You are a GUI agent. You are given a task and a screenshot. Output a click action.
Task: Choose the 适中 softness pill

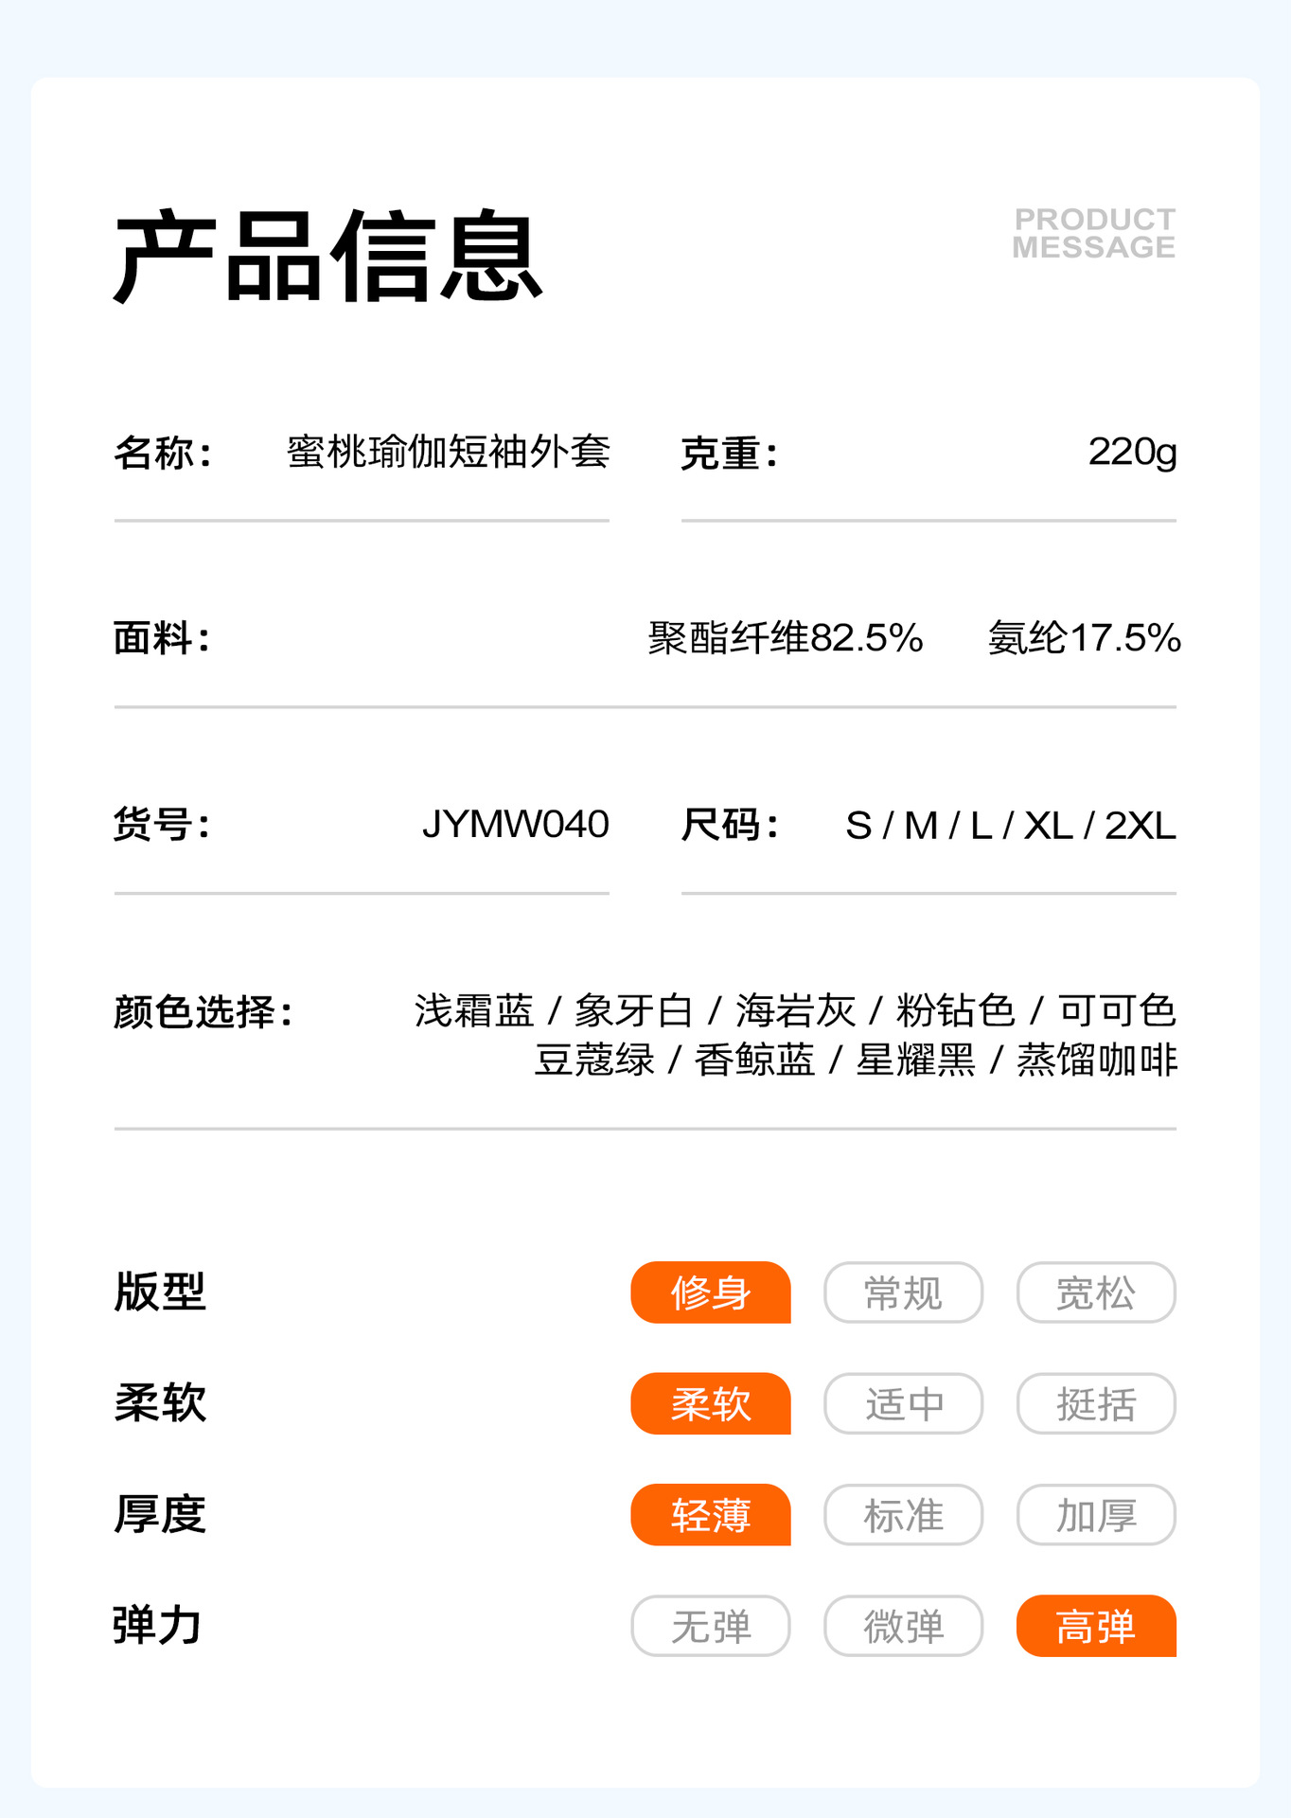click(x=903, y=1403)
